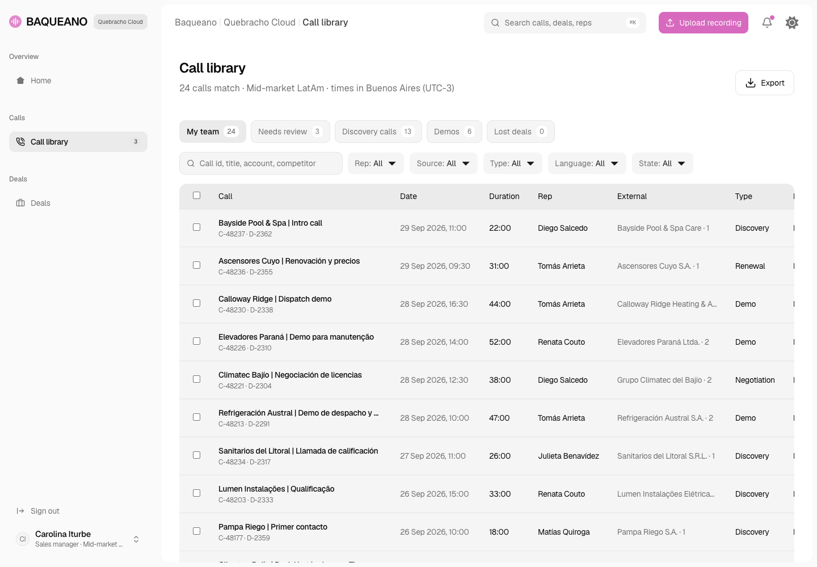Click the Call id, title, account filter field
Screen dimensions: 817x567
coord(261,163)
